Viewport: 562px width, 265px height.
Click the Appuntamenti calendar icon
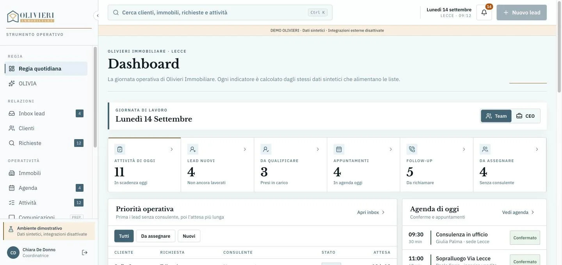click(x=339, y=149)
